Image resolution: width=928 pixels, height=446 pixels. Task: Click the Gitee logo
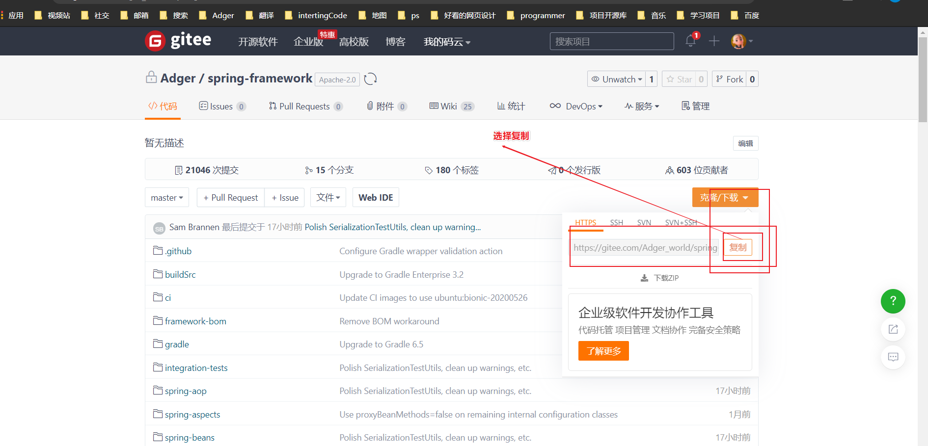pos(178,41)
